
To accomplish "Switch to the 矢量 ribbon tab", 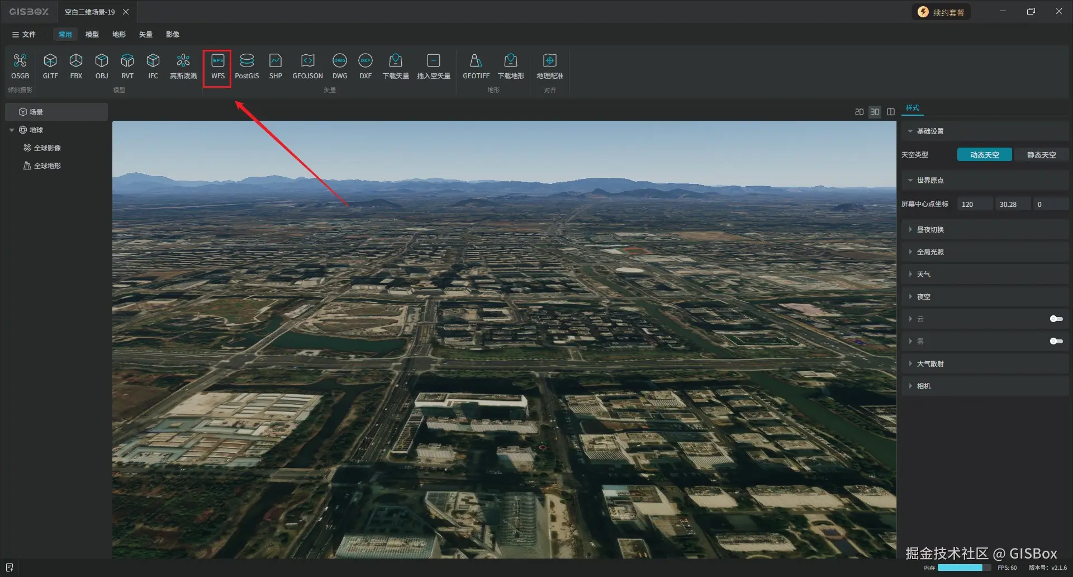I will click(146, 34).
